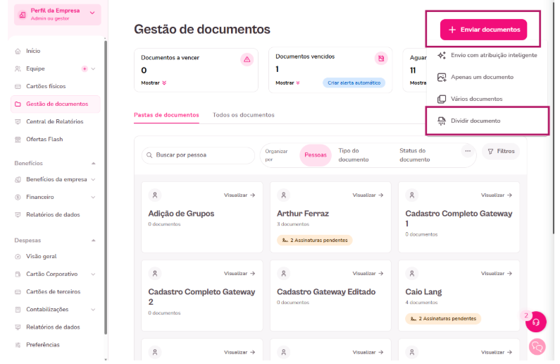The height and width of the screenshot is (364, 560).
Task: Open the three-dots more options button
Action: [468, 151]
